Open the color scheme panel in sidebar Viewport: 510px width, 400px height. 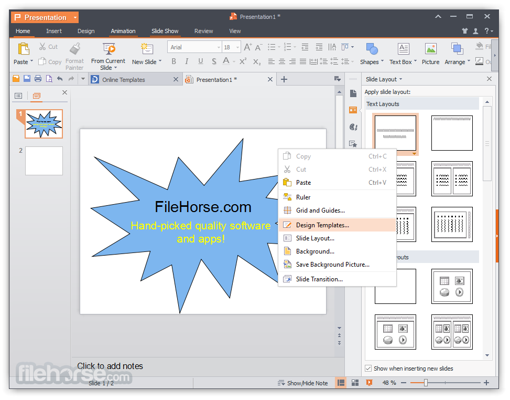(x=353, y=127)
